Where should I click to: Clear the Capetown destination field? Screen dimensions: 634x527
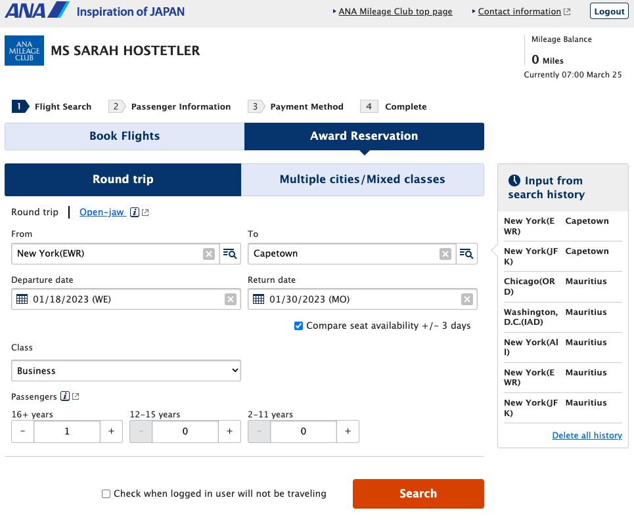(445, 254)
